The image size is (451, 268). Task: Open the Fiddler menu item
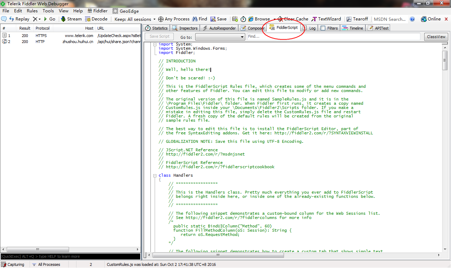(98, 11)
